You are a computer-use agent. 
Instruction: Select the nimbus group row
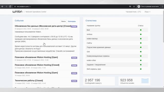coord(117,34)
